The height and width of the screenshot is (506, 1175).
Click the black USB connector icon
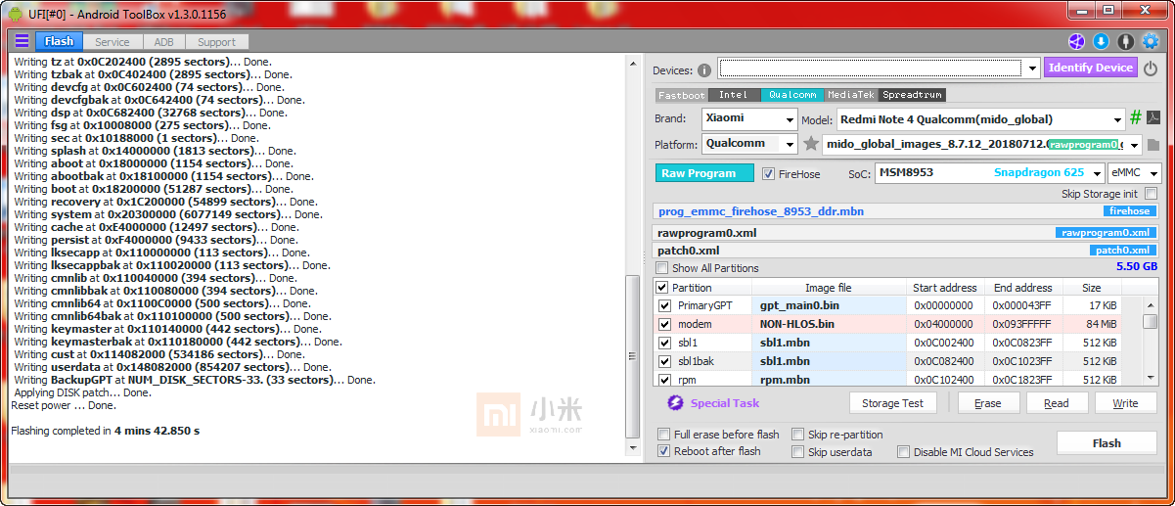(1125, 41)
